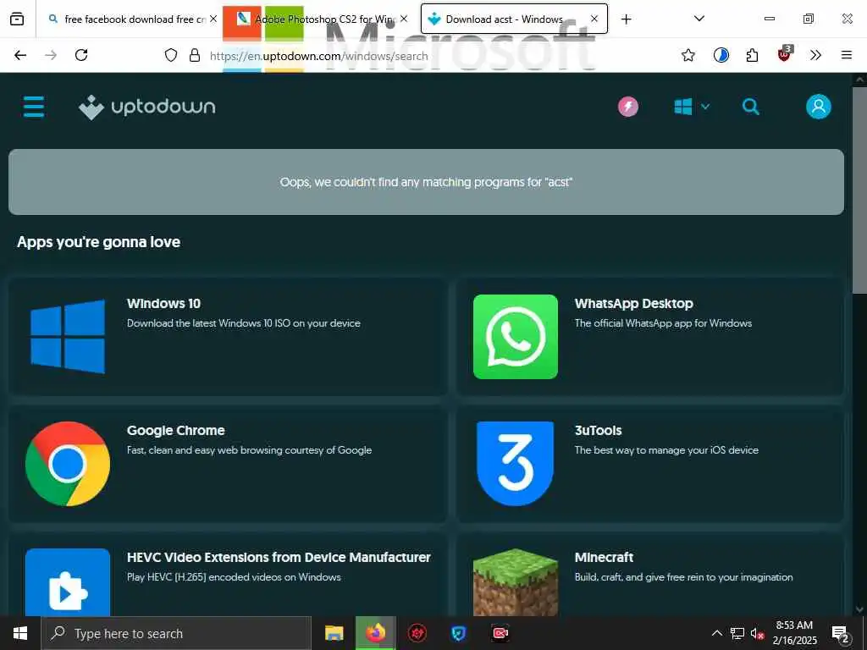Click the Firefox taskbar icon
Screen dimensions: 867x650
click(375, 633)
